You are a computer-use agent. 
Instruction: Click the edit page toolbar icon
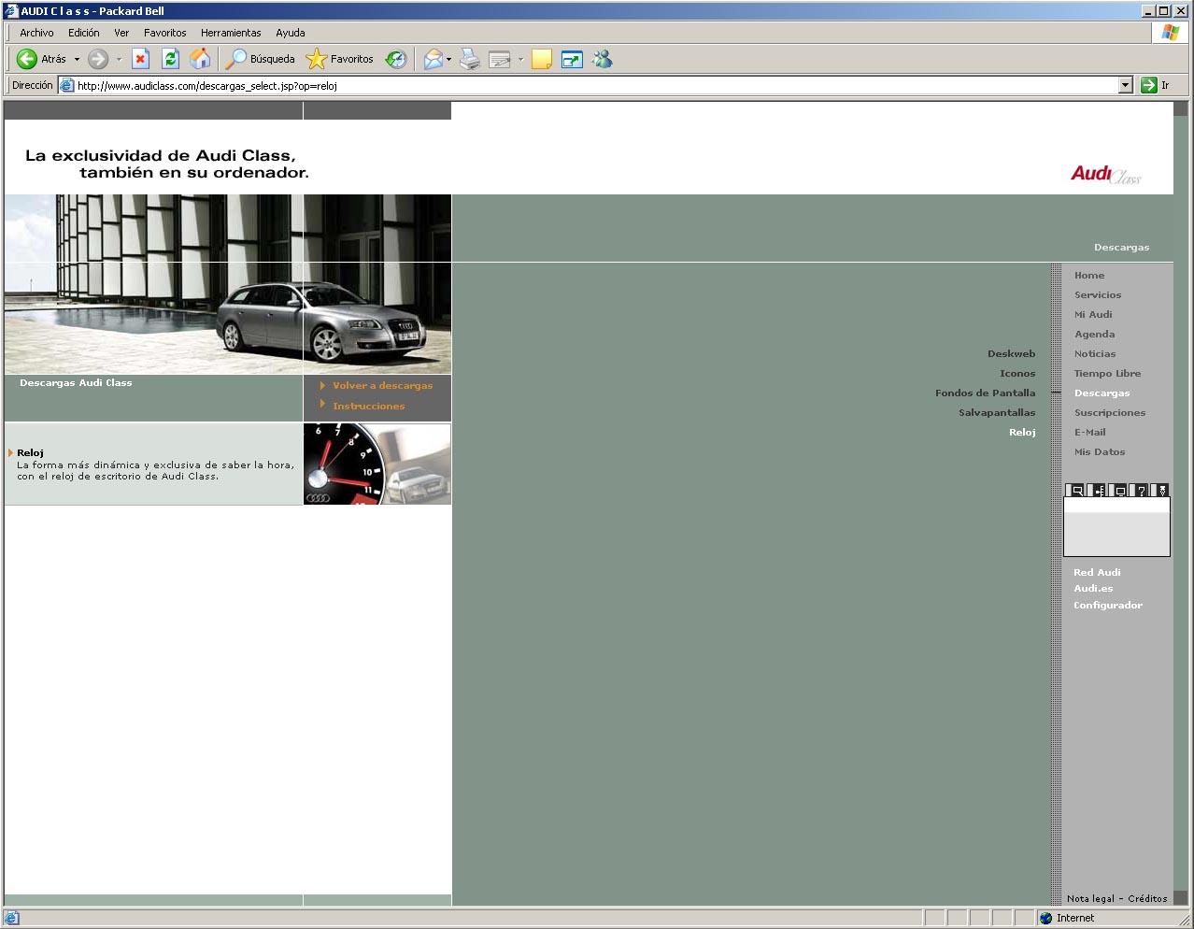pos(500,59)
